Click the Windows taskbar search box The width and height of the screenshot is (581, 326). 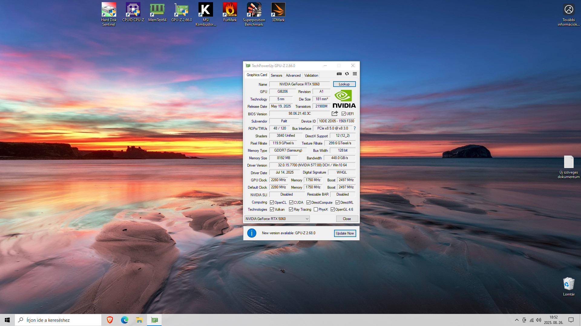coord(58,320)
